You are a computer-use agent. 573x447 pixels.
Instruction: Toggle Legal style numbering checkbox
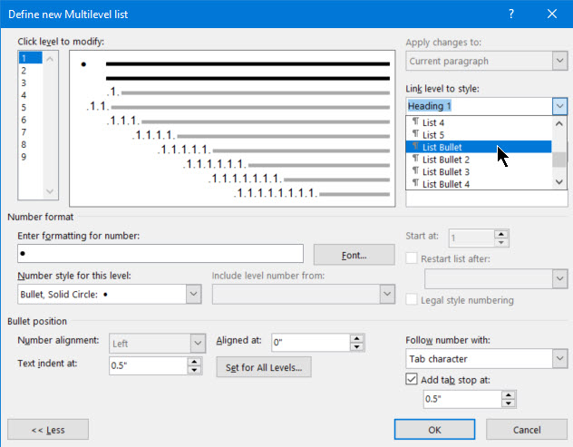[x=412, y=299]
